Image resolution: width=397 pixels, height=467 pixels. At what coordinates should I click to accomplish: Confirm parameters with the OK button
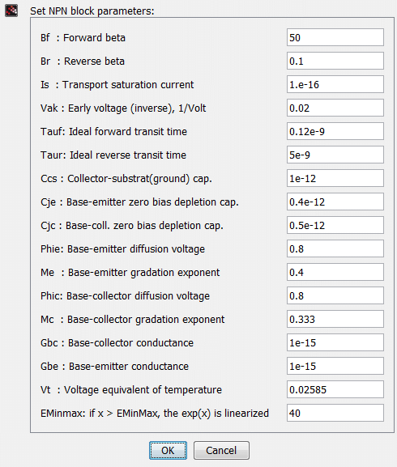(168, 450)
